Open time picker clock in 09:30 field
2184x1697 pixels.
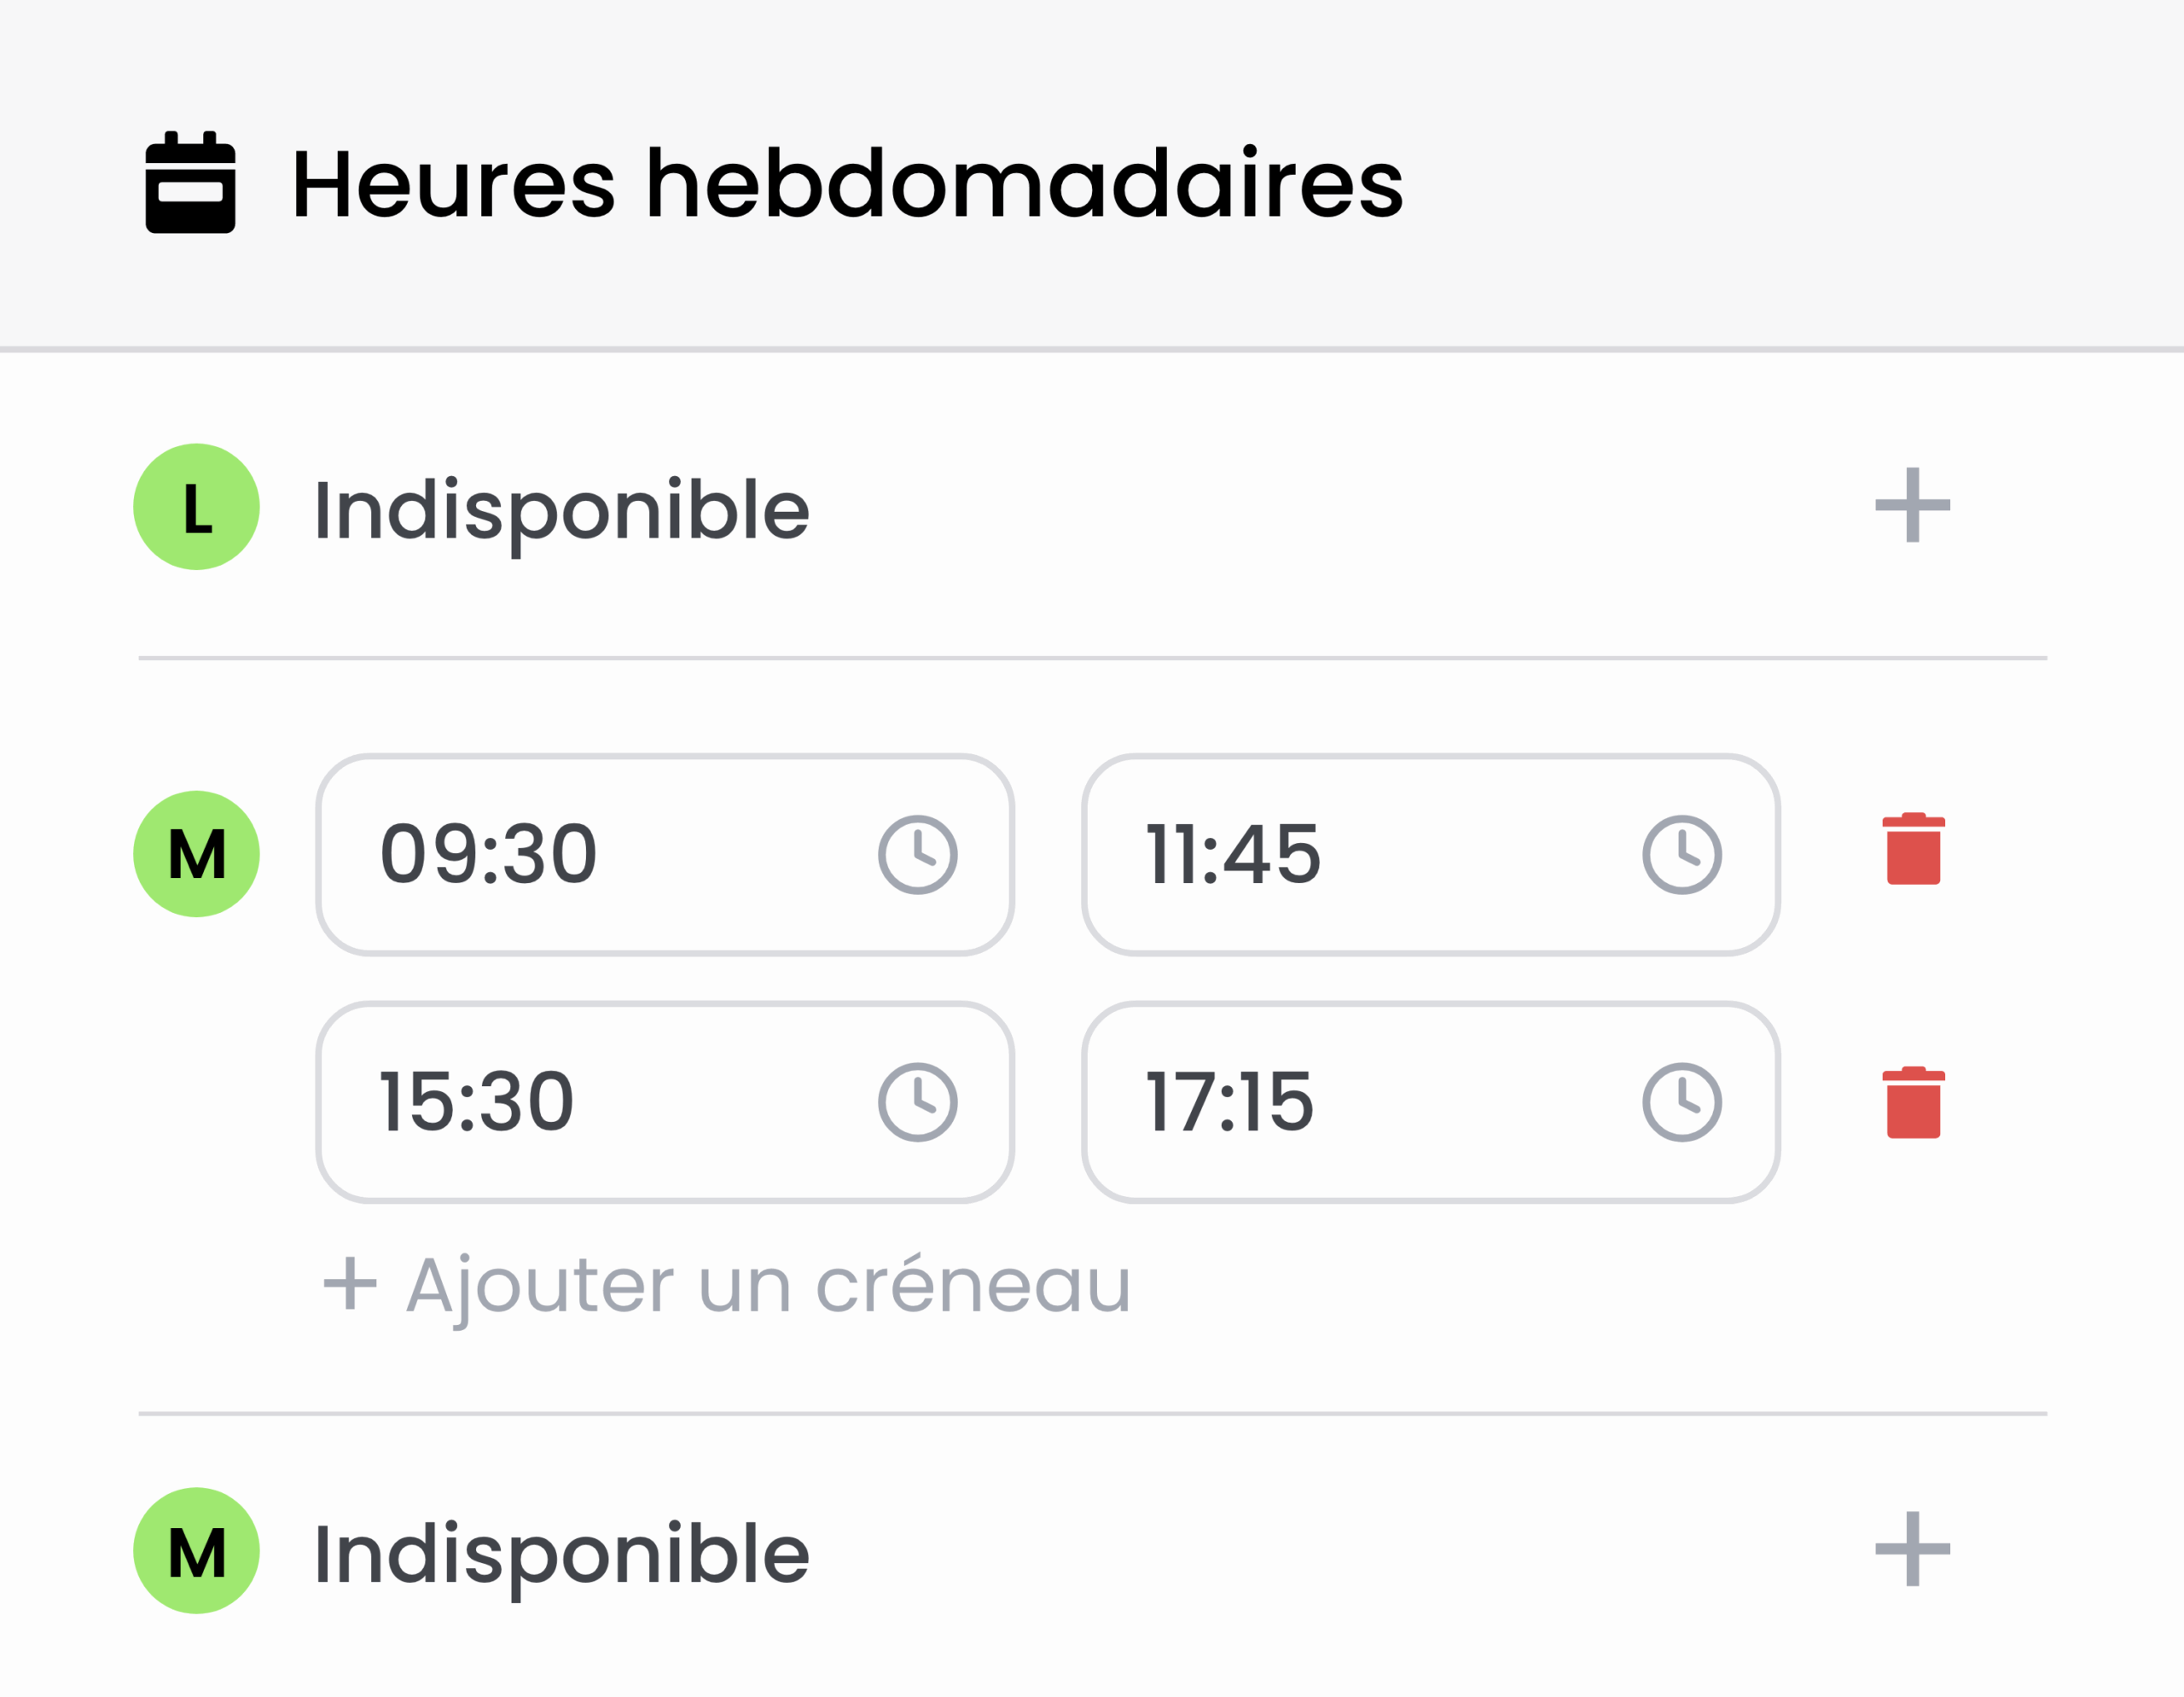917,855
